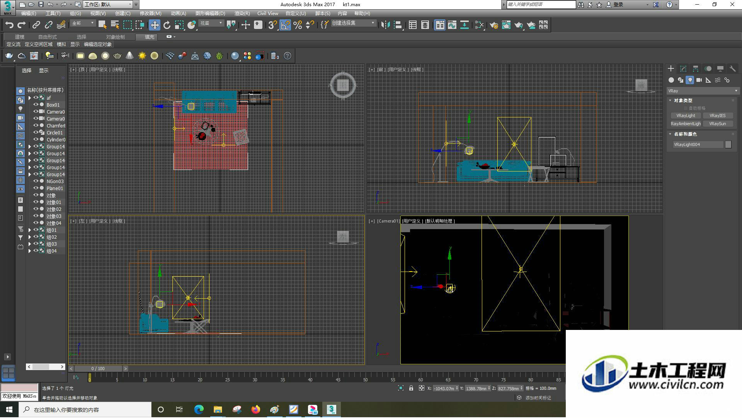Toggle visibility of 组01
742x418 pixels.
[x=36, y=230]
